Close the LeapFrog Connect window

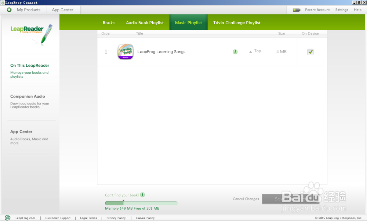pos(364,3)
